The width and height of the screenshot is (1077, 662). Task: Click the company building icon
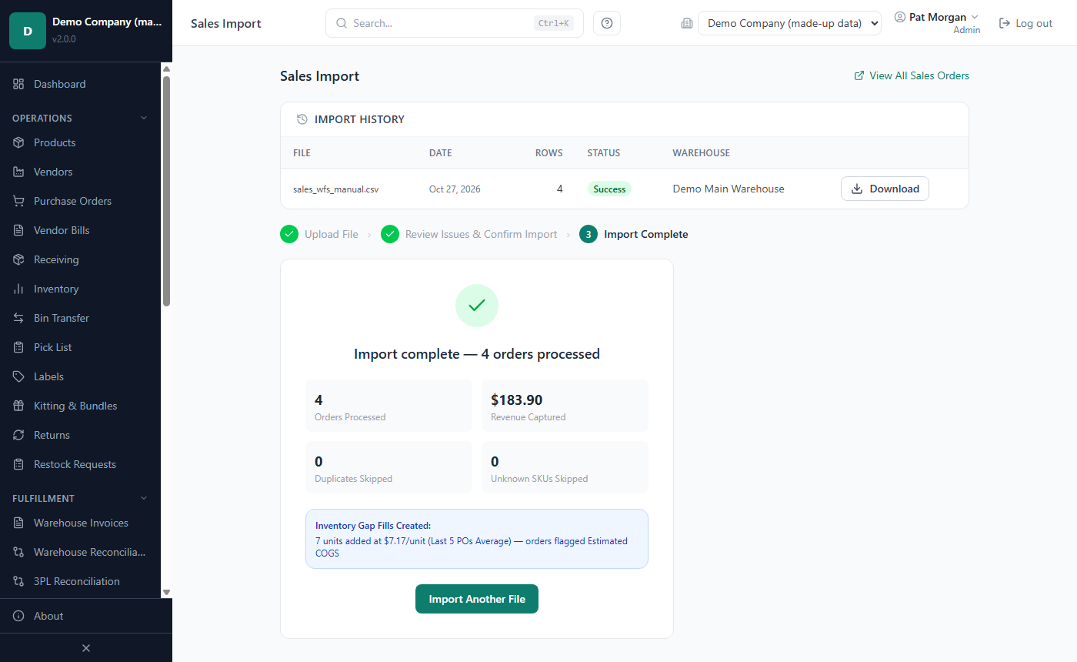(x=687, y=23)
